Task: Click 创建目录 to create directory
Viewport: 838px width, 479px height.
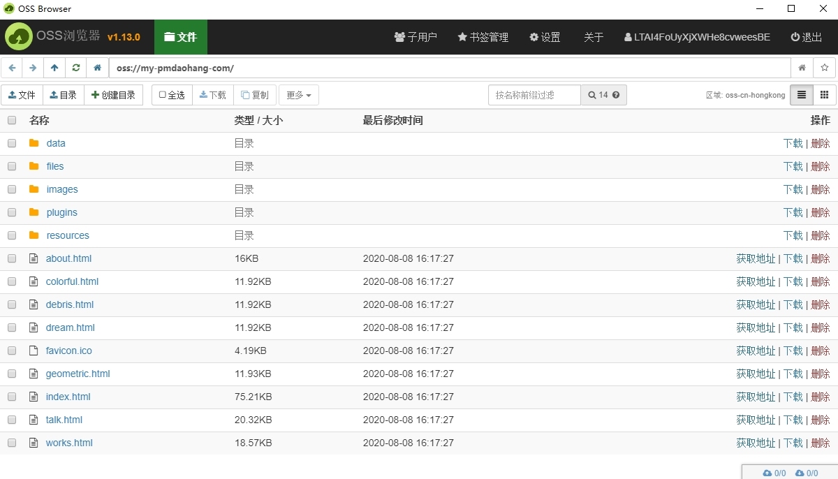Action: [114, 95]
